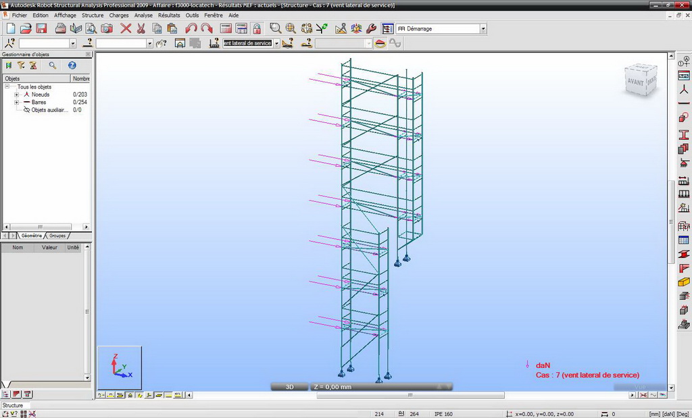This screenshot has width=692, height=418.
Task: Open help in the object manager panel
Action: click(x=72, y=66)
